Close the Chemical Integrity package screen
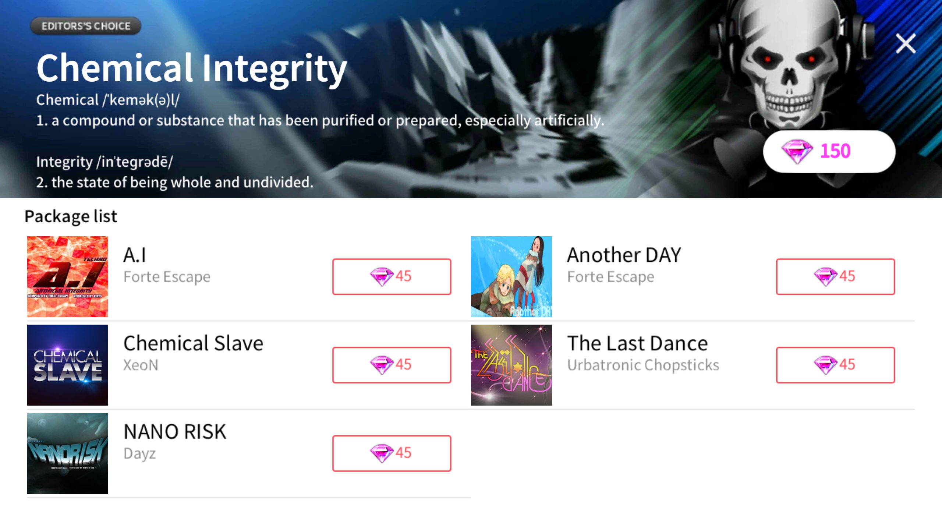This screenshot has height=530, width=942. tap(905, 43)
